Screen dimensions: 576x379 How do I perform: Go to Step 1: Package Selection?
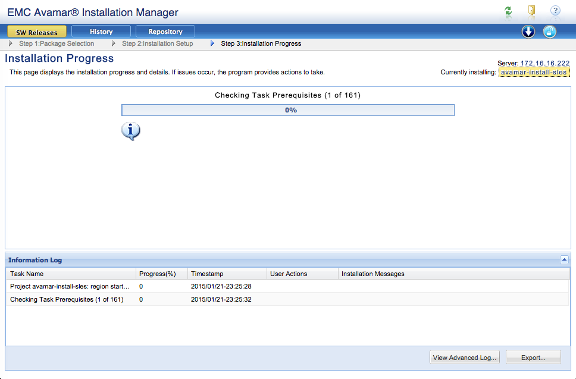coord(57,43)
